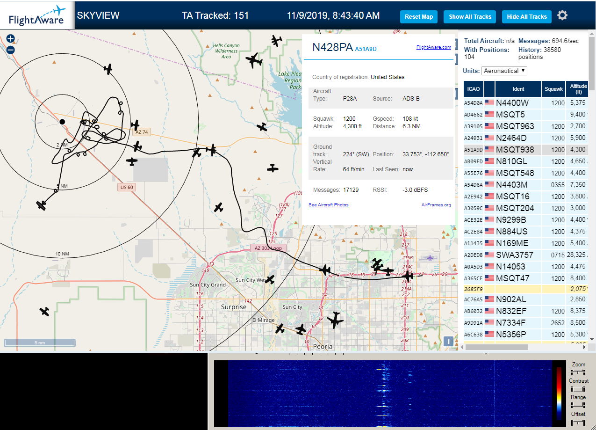
Task: Select the aircraft southwest of Sun City Grand
Action: point(44,311)
